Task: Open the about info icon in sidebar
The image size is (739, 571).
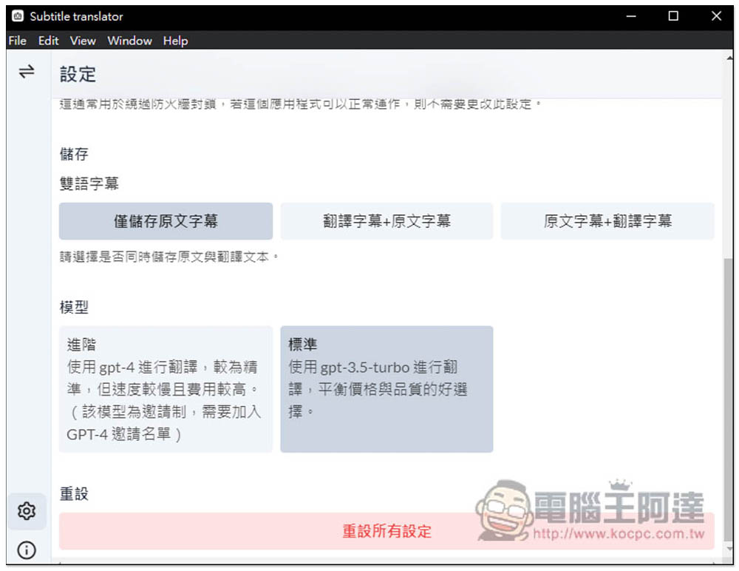Action: [27, 550]
